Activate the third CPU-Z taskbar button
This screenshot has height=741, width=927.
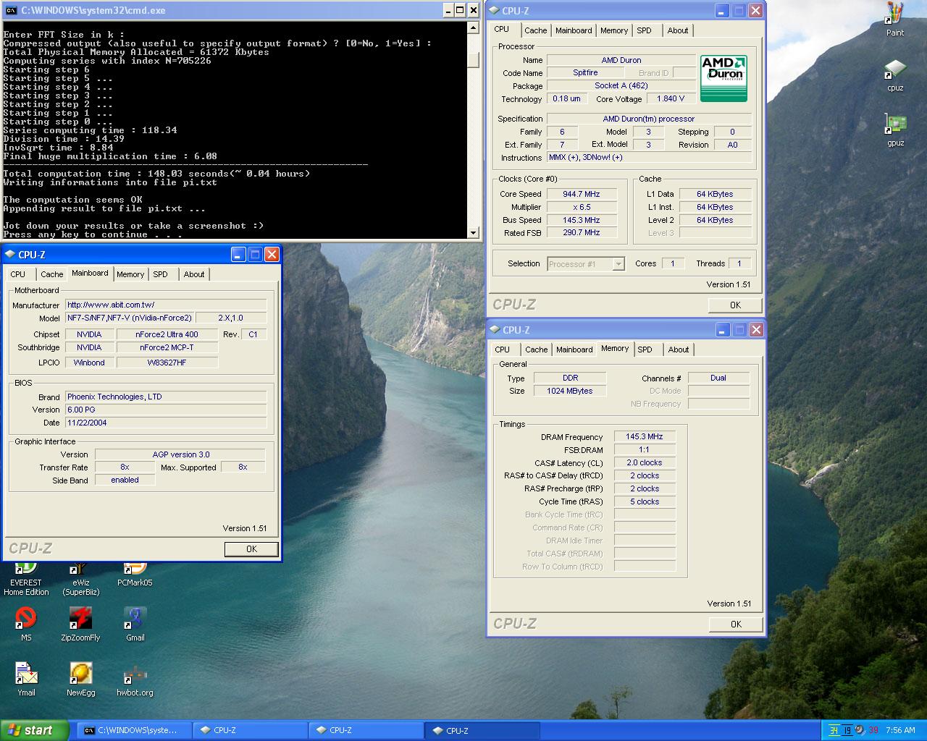coord(482,730)
